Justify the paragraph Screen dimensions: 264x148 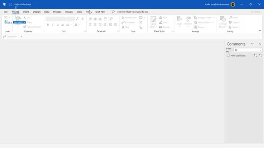click(105, 25)
